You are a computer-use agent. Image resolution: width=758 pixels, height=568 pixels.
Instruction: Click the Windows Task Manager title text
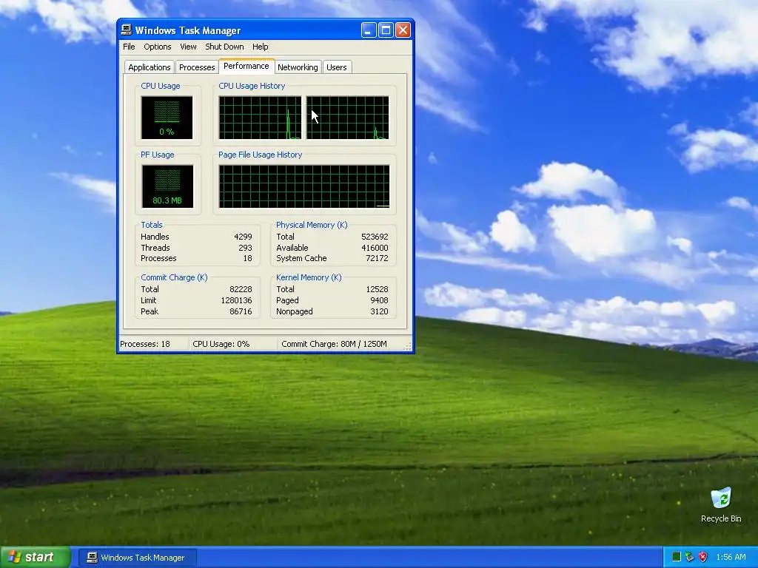[x=187, y=30]
